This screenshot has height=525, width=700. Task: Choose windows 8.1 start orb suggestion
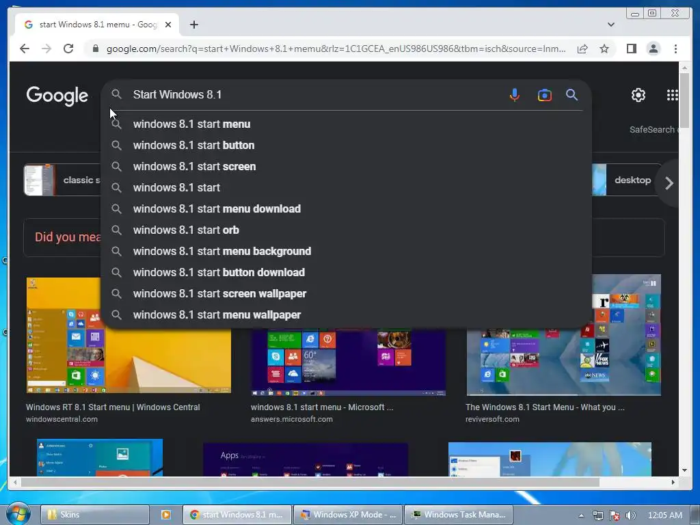pyautogui.click(x=347, y=230)
